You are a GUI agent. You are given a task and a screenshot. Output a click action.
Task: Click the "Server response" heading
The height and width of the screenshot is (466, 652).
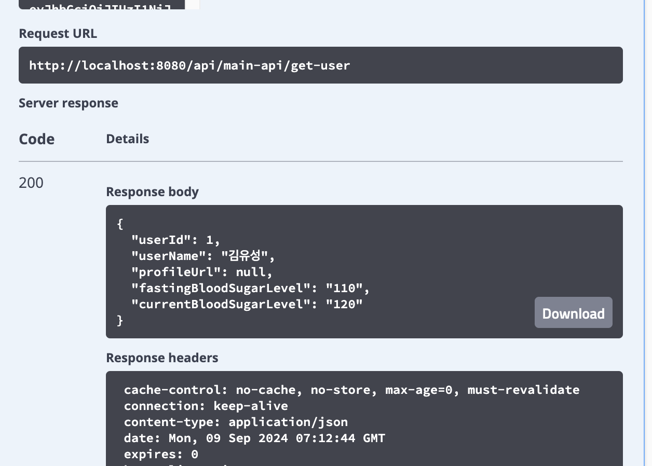coord(69,103)
